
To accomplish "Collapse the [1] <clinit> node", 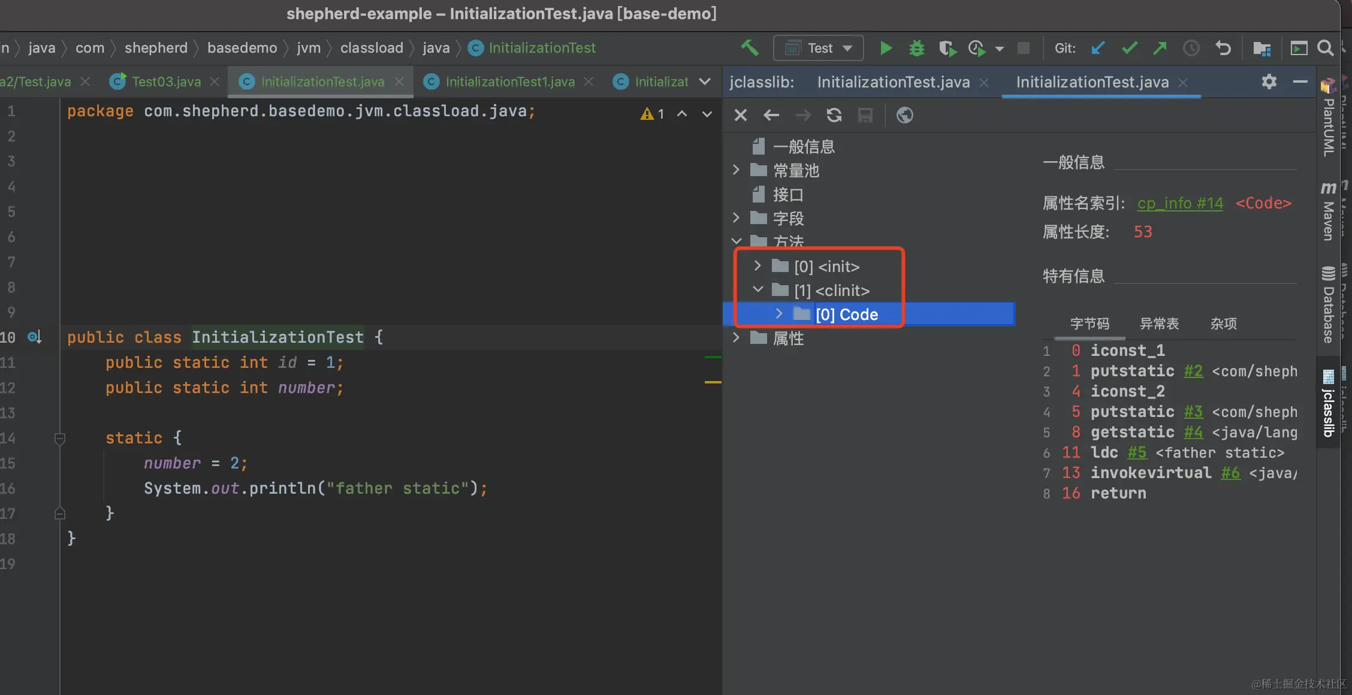I will [758, 289].
